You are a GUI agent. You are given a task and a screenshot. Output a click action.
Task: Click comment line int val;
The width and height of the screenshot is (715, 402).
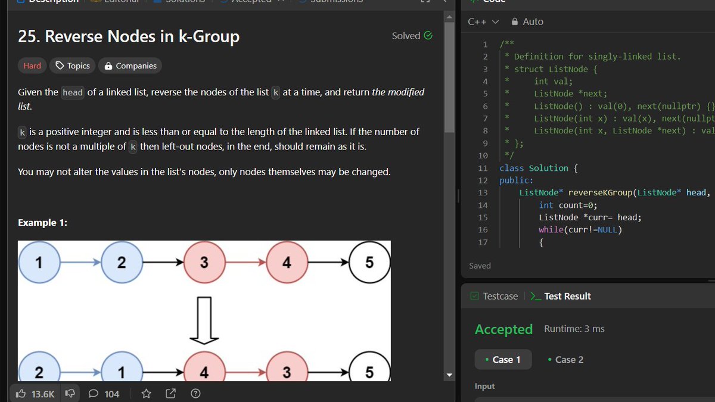[553, 81]
